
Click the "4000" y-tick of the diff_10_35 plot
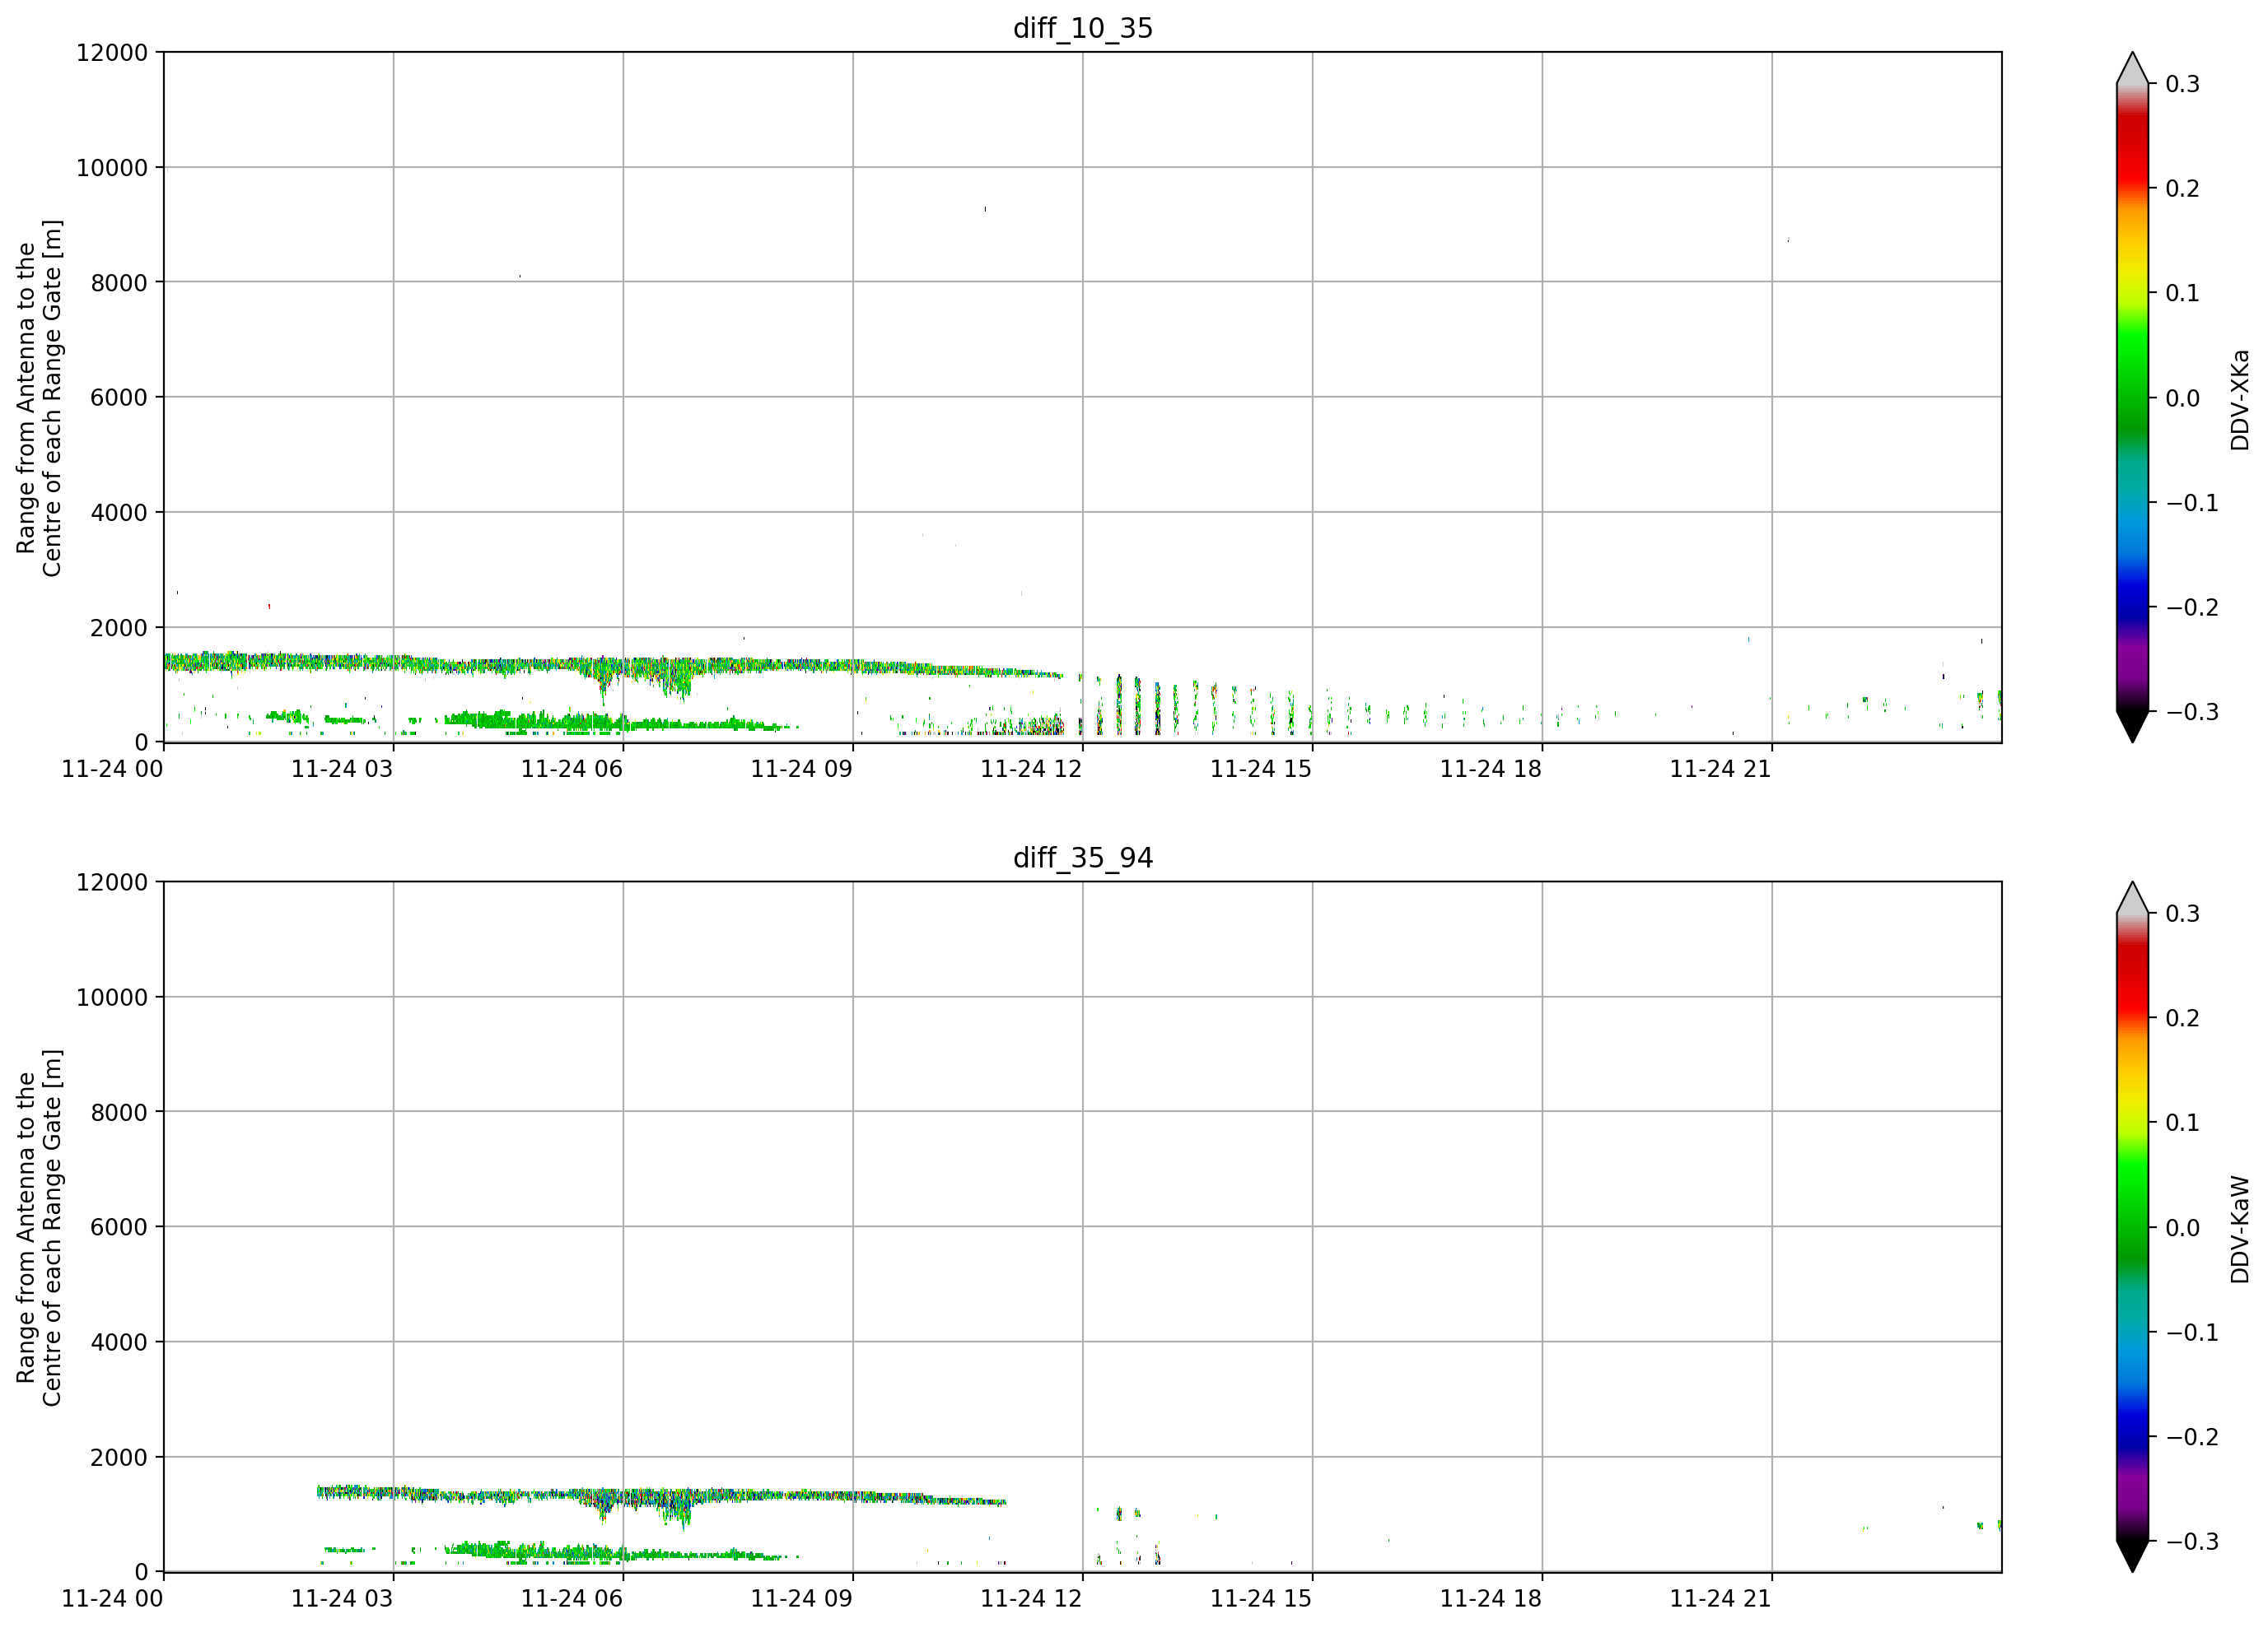119,512
